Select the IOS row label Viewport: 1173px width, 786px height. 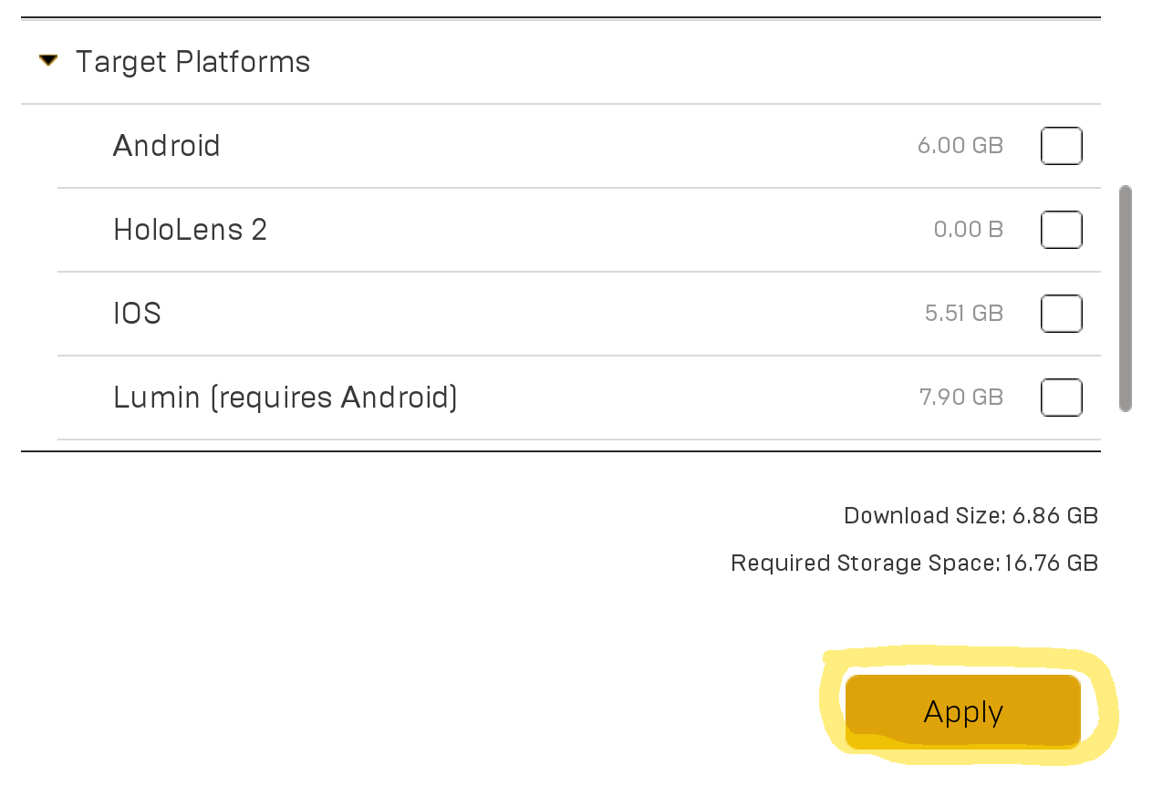point(137,314)
